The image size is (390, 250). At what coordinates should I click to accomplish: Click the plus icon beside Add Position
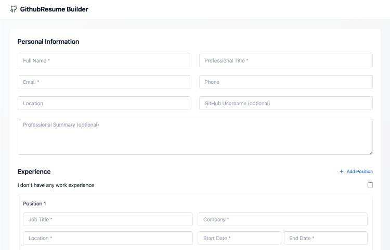pos(342,171)
